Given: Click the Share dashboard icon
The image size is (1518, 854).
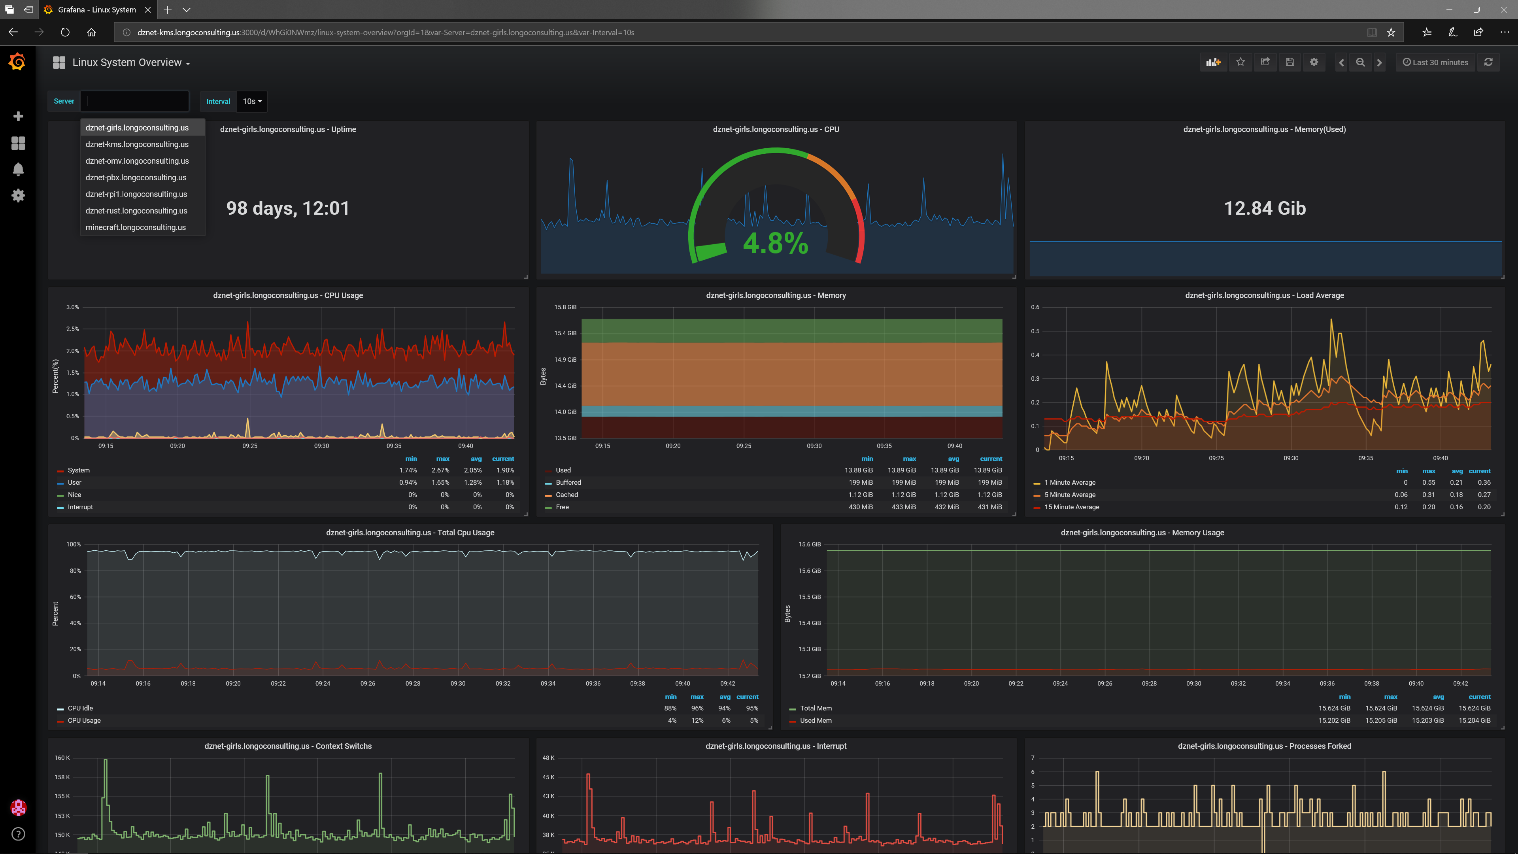Looking at the screenshot, I should (1265, 62).
